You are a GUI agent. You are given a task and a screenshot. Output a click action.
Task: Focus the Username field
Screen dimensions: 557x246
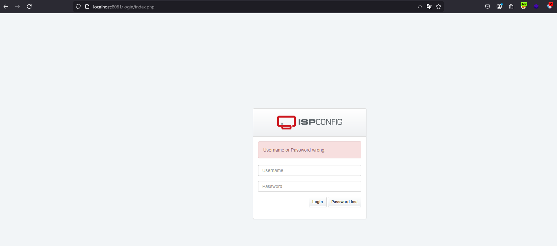tap(310, 170)
